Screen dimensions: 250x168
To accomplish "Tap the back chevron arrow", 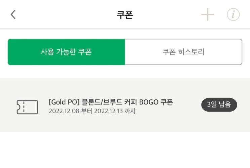I will (13, 15).
